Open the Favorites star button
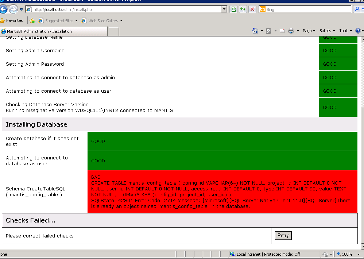This screenshot has width=364, height=259. (x=11, y=21)
